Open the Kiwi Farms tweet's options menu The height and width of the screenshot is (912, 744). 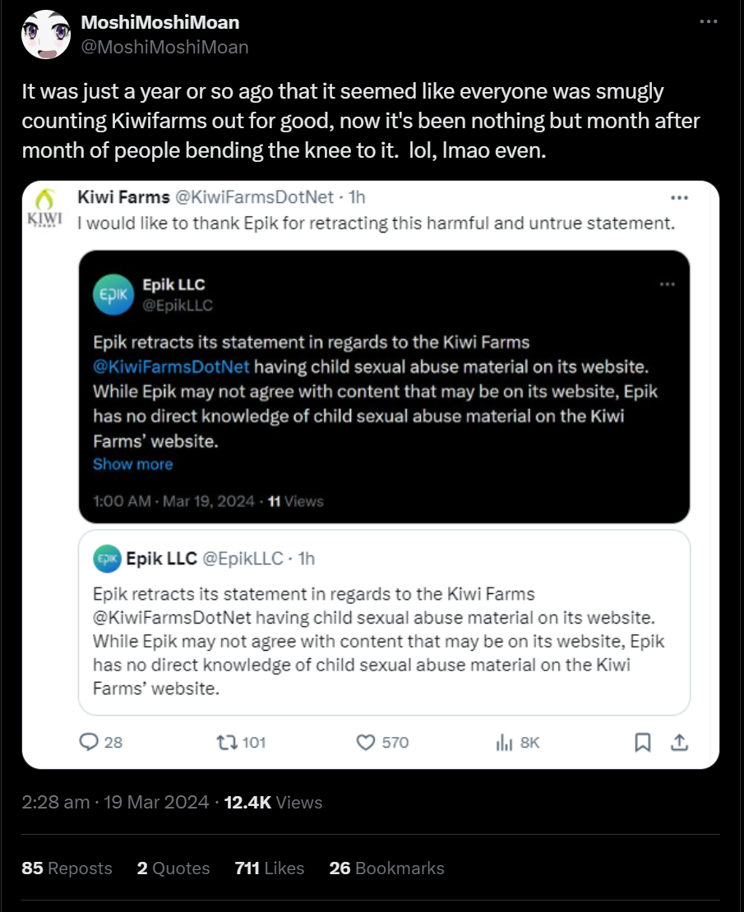pyautogui.click(x=679, y=198)
